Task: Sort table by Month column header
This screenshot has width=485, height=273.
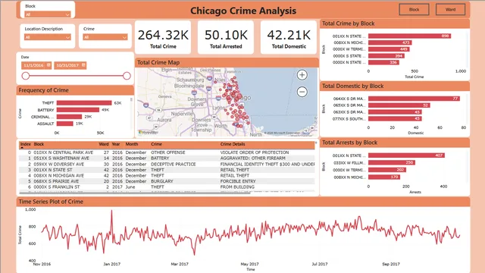Action: click(131, 144)
